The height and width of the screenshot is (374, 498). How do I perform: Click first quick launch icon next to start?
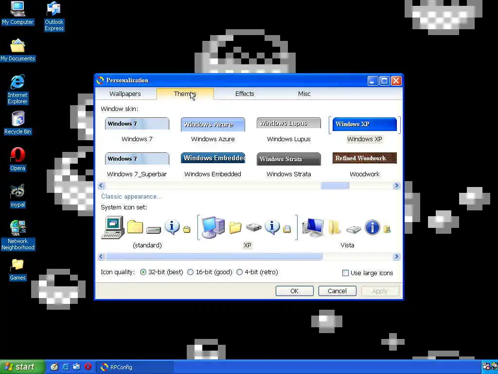pos(54,367)
